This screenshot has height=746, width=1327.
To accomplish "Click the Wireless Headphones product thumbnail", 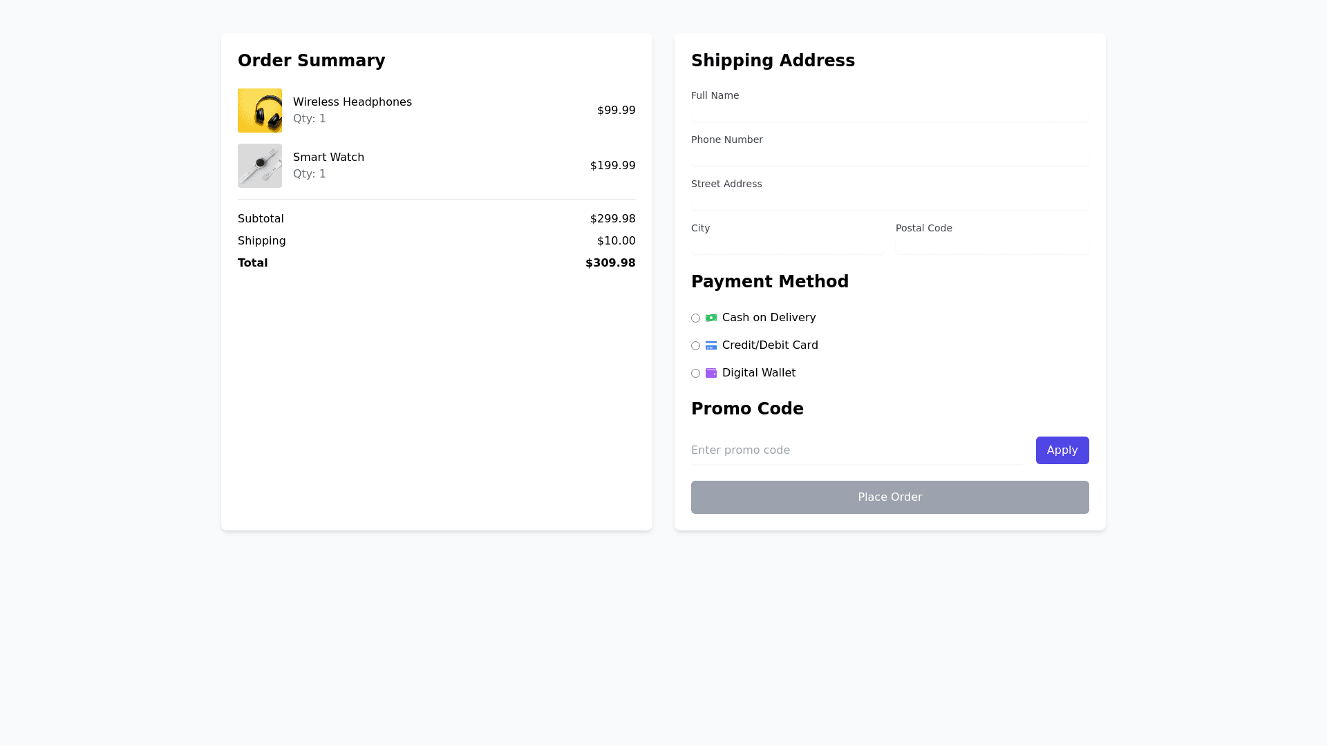I will [x=260, y=111].
